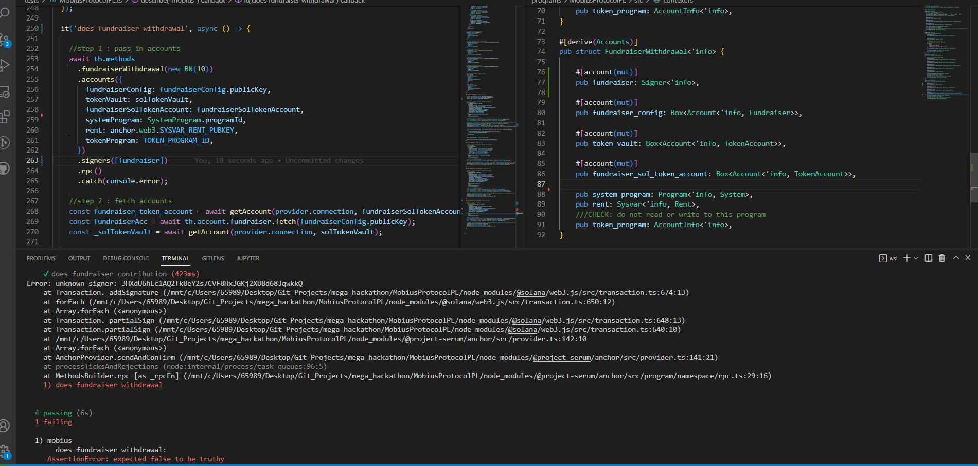Click the red deletion marker near line 259
Viewport: 978px width, 466px height.
coord(42,115)
